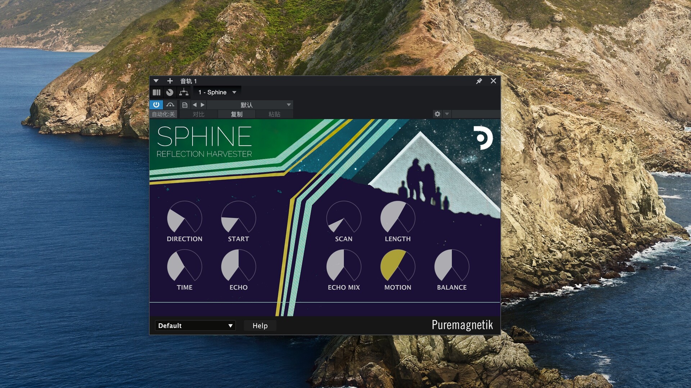Add a new insert with plus icon

tap(170, 81)
